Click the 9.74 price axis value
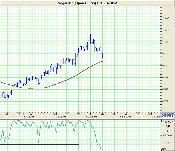Viewport: 175px width, 151px height. pos(166,53)
